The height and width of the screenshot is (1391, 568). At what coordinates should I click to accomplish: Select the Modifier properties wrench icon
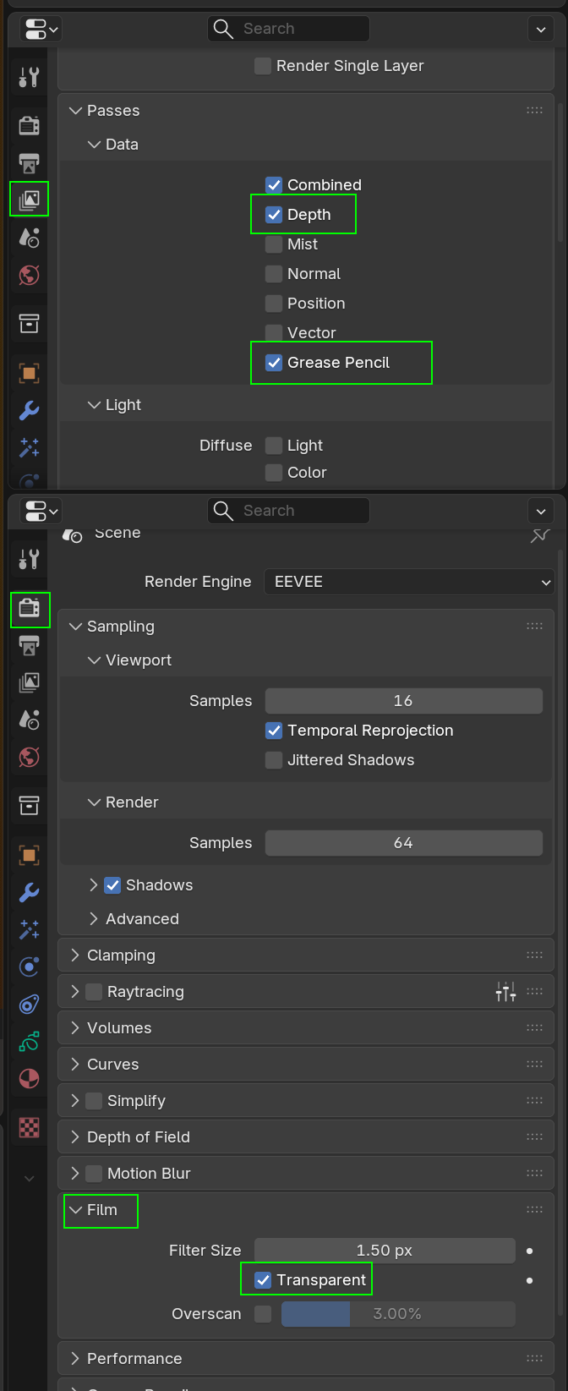click(x=29, y=892)
